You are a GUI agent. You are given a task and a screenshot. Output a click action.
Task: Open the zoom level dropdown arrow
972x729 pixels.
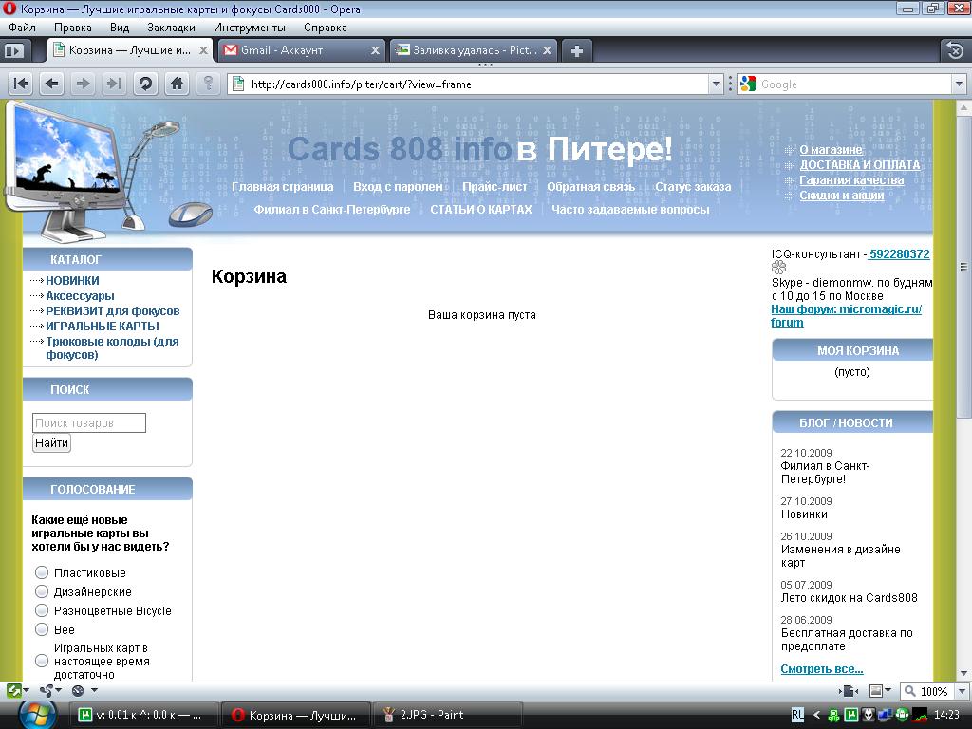(963, 691)
